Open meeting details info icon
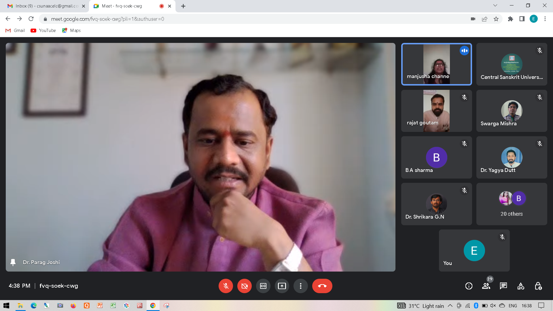This screenshot has height=311, width=553. click(x=469, y=286)
